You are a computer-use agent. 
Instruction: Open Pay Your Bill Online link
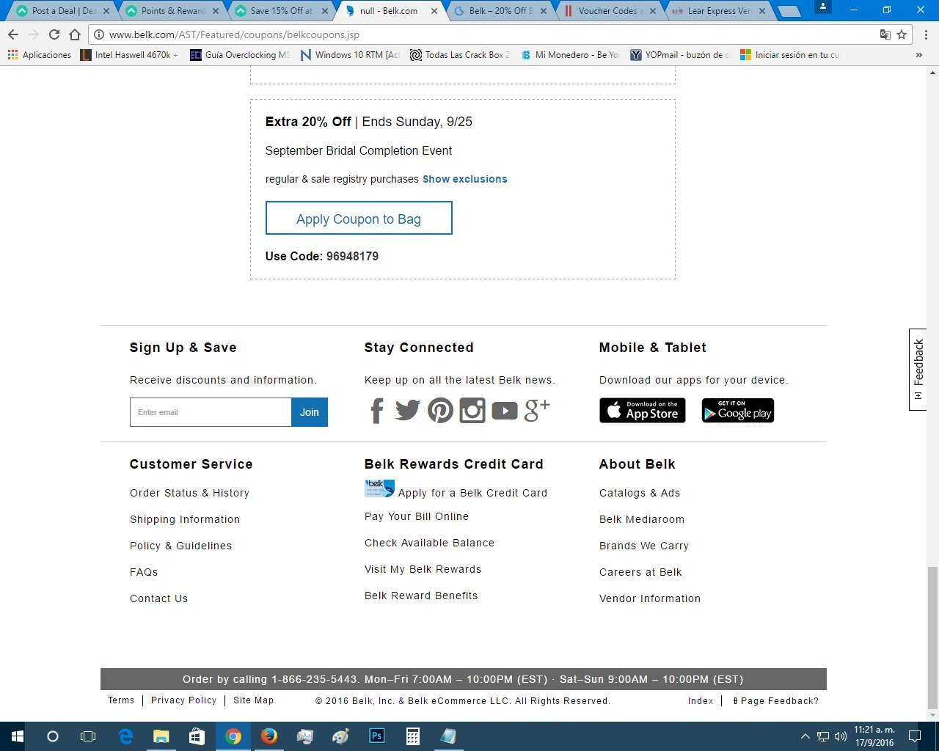tap(417, 516)
